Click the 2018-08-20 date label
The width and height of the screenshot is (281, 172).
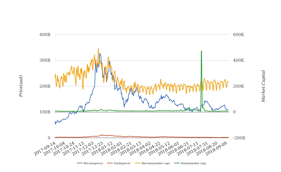pos(207,148)
